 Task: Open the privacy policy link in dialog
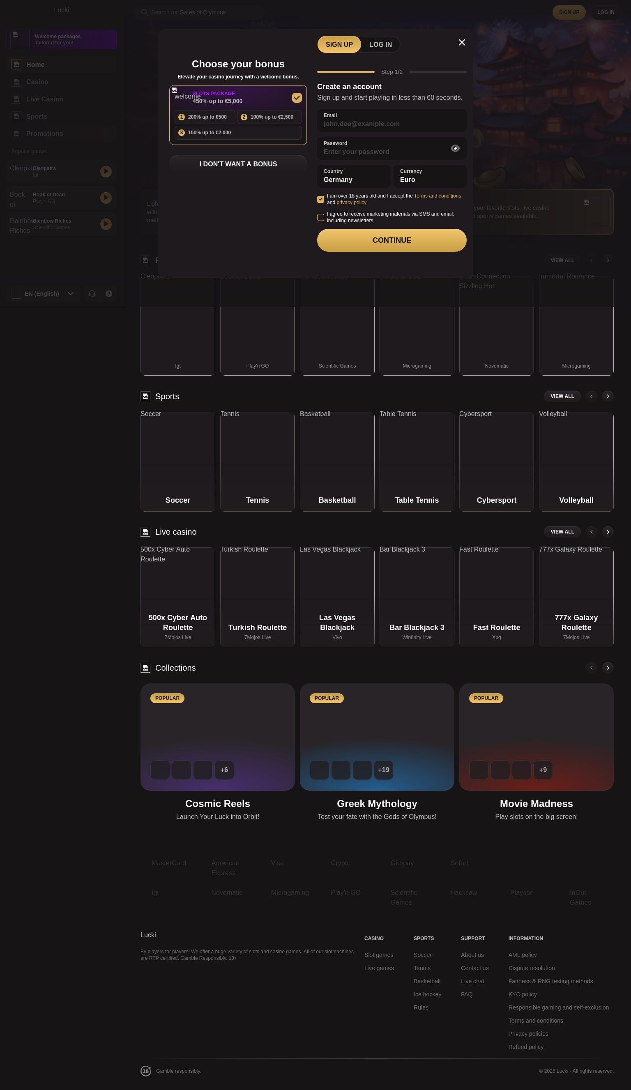coord(351,202)
